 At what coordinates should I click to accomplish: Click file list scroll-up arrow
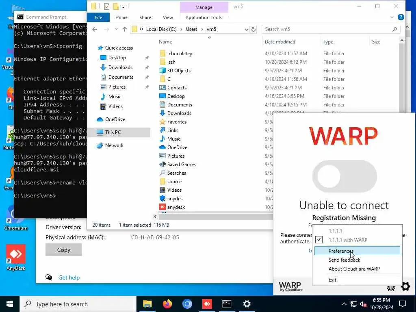click(402, 40)
